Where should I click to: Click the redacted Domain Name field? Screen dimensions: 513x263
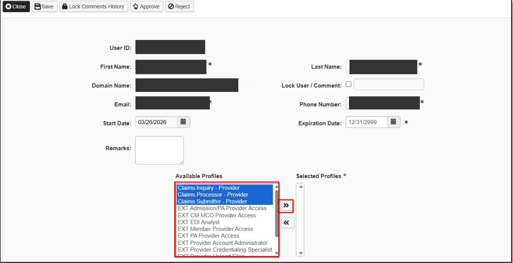tap(187, 85)
